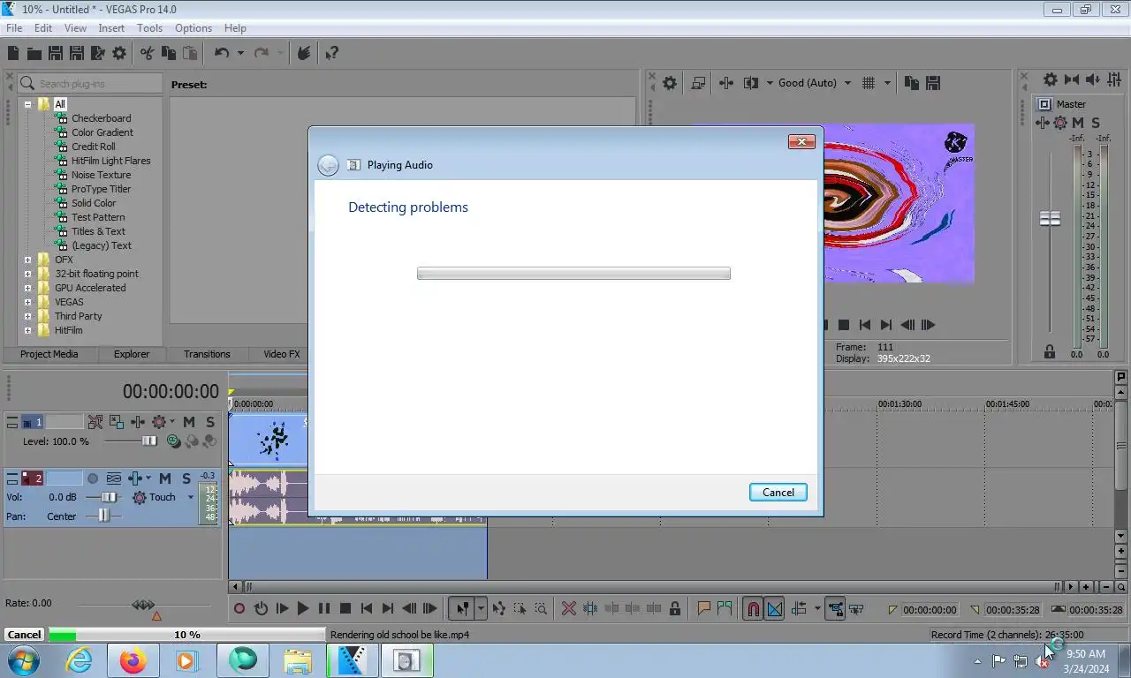Switch to Transitions tab

(x=207, y=354)
